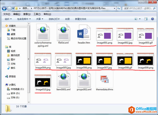158x115 pixels.
Task: Open the 包含到库中 dropdown
Action: 24,19
